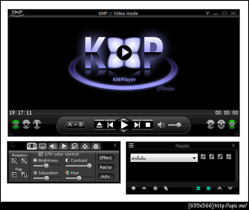The width and height of the screenshot is (249, 210).
Task: Click the pin on top icon in title bar
Action: (207, 13)
